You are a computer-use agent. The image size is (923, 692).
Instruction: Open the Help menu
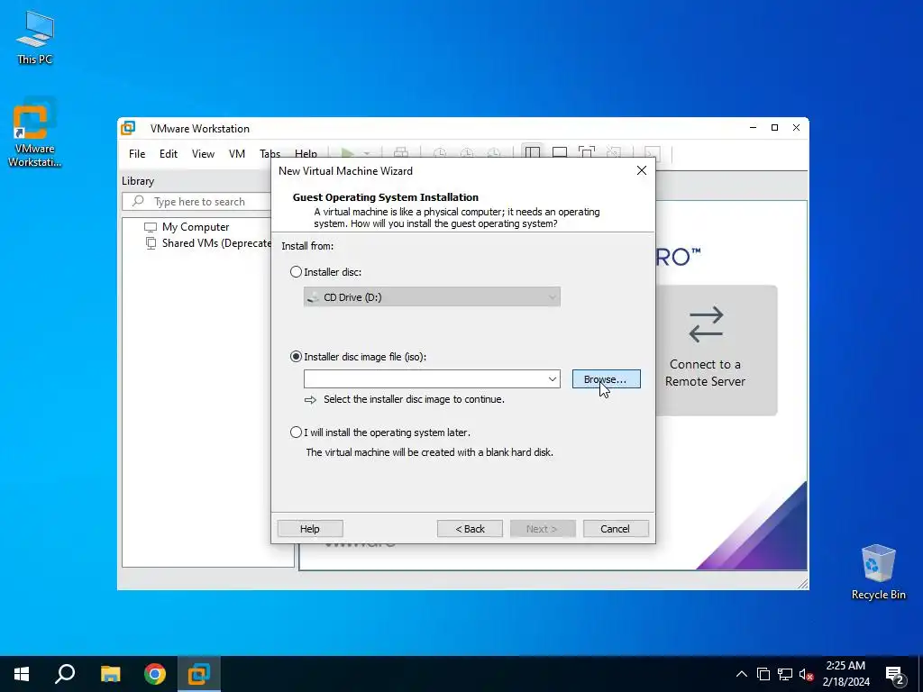point(306,153)
